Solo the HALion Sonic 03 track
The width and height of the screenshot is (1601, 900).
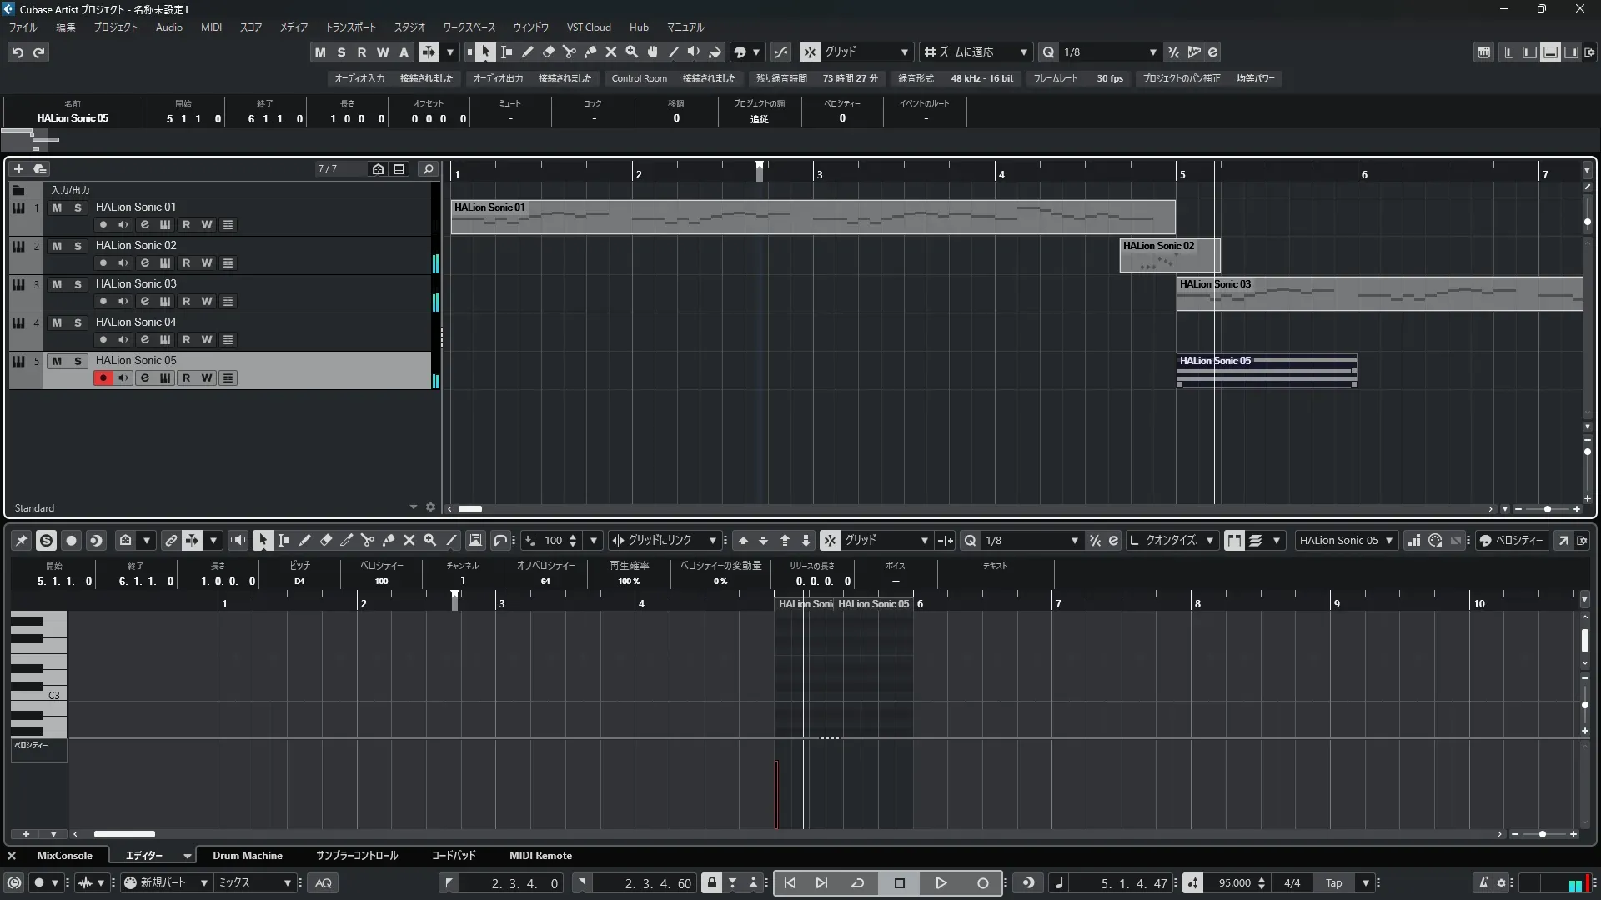point(78,284)
